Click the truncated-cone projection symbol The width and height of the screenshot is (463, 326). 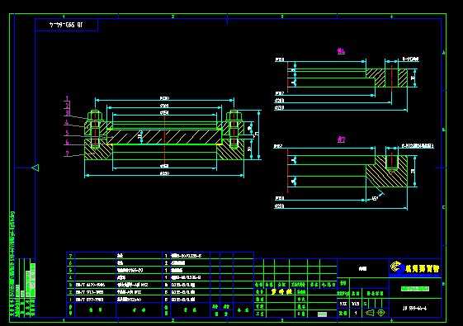370,313
